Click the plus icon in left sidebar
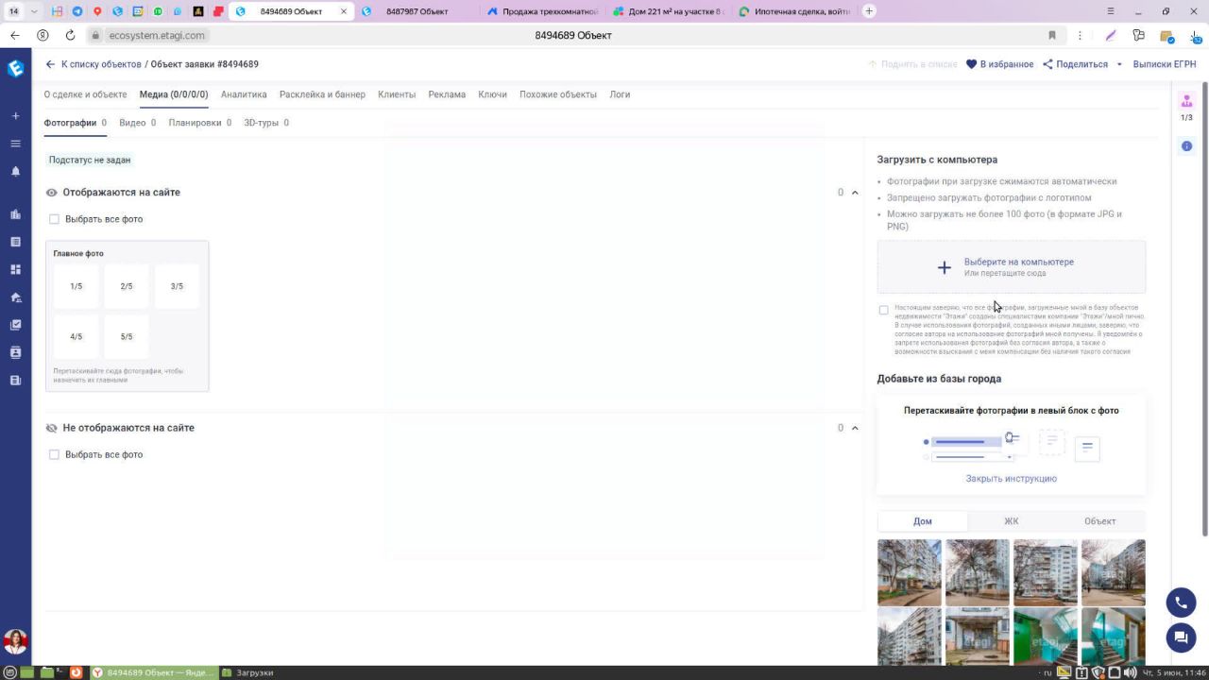Viewport: 1209px width, 680px height. tap(15, 116)
